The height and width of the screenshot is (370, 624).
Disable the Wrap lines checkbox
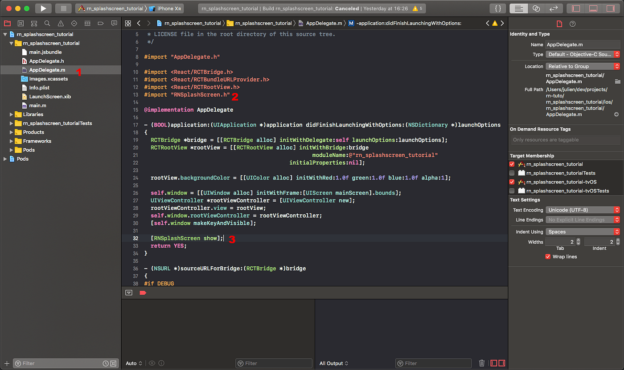tap(548, 256)
